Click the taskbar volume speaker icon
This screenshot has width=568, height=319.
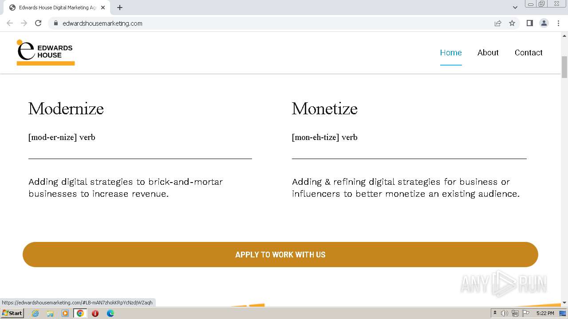[x=505, y=313]
